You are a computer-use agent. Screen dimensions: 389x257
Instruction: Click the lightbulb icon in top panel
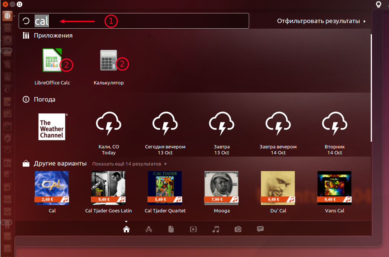click(x=378, y=4)
